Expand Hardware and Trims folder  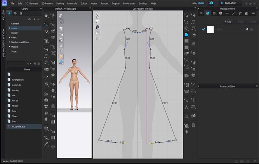point(10,42)
